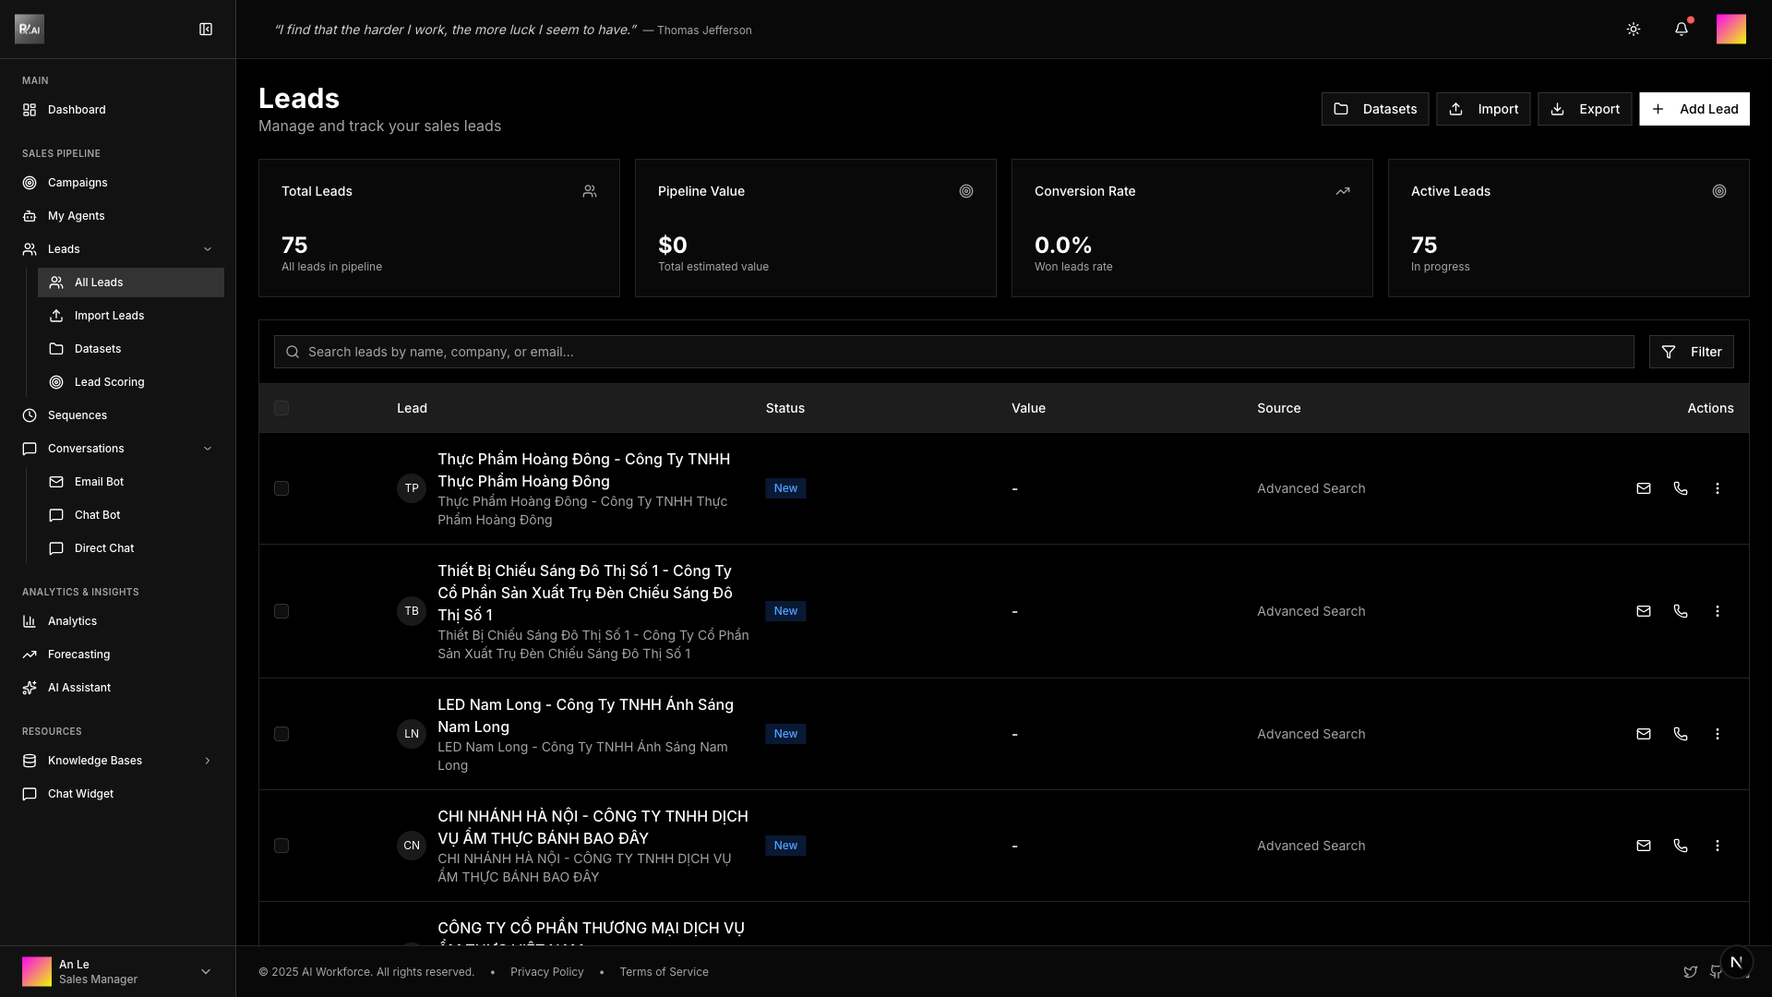Check the select-all leads header checkbox

(x=281, y=408)
